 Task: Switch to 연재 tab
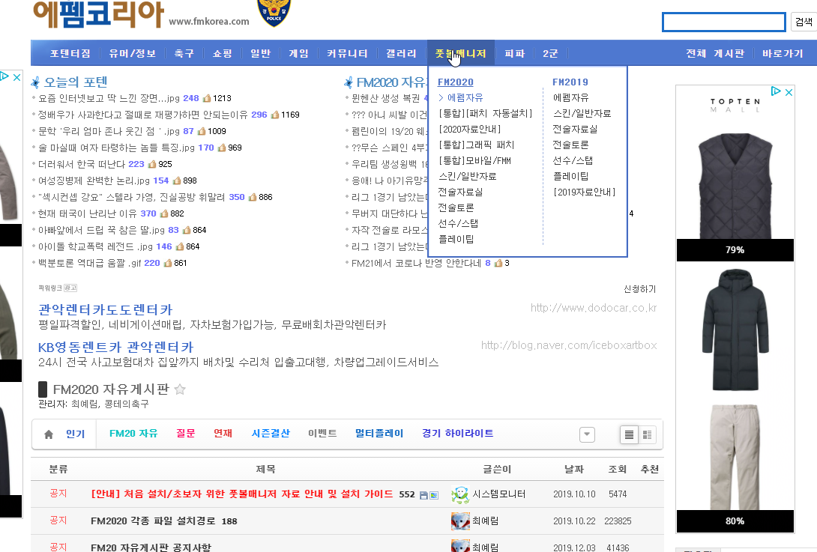tap(223, 433)
